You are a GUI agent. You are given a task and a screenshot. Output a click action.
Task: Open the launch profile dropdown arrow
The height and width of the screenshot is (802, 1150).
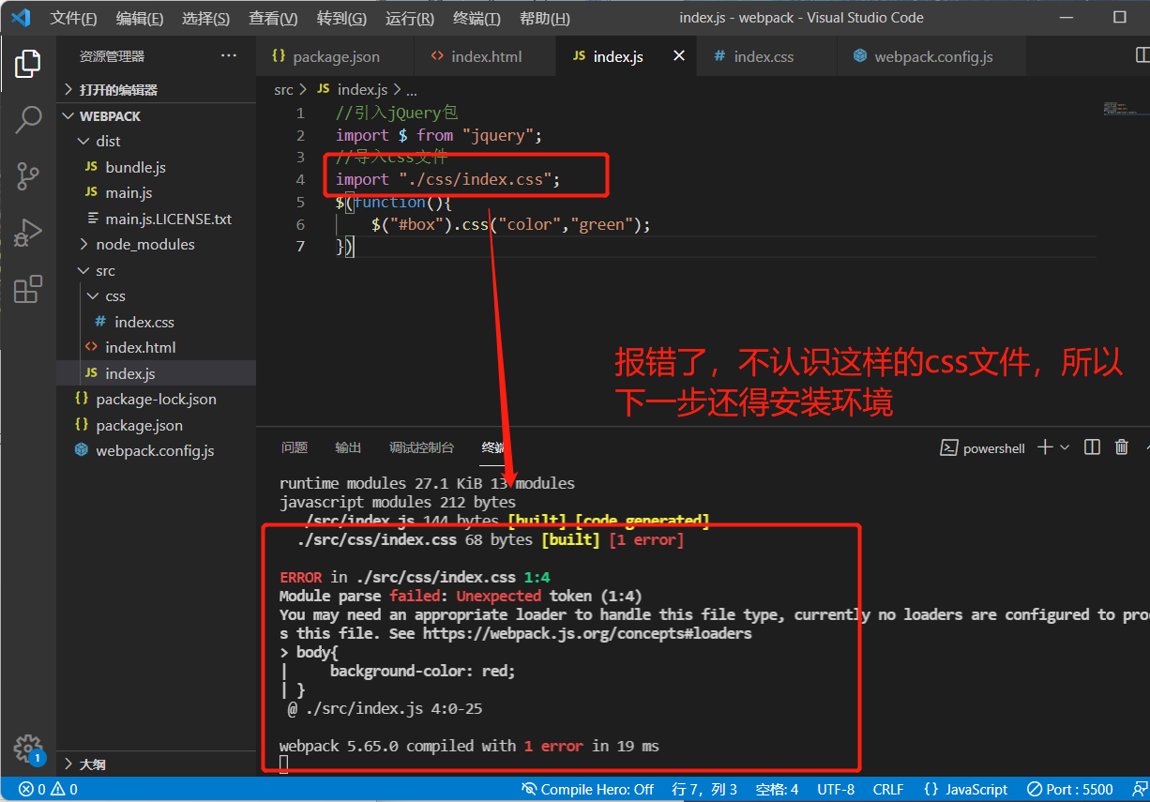[1065, 447]
